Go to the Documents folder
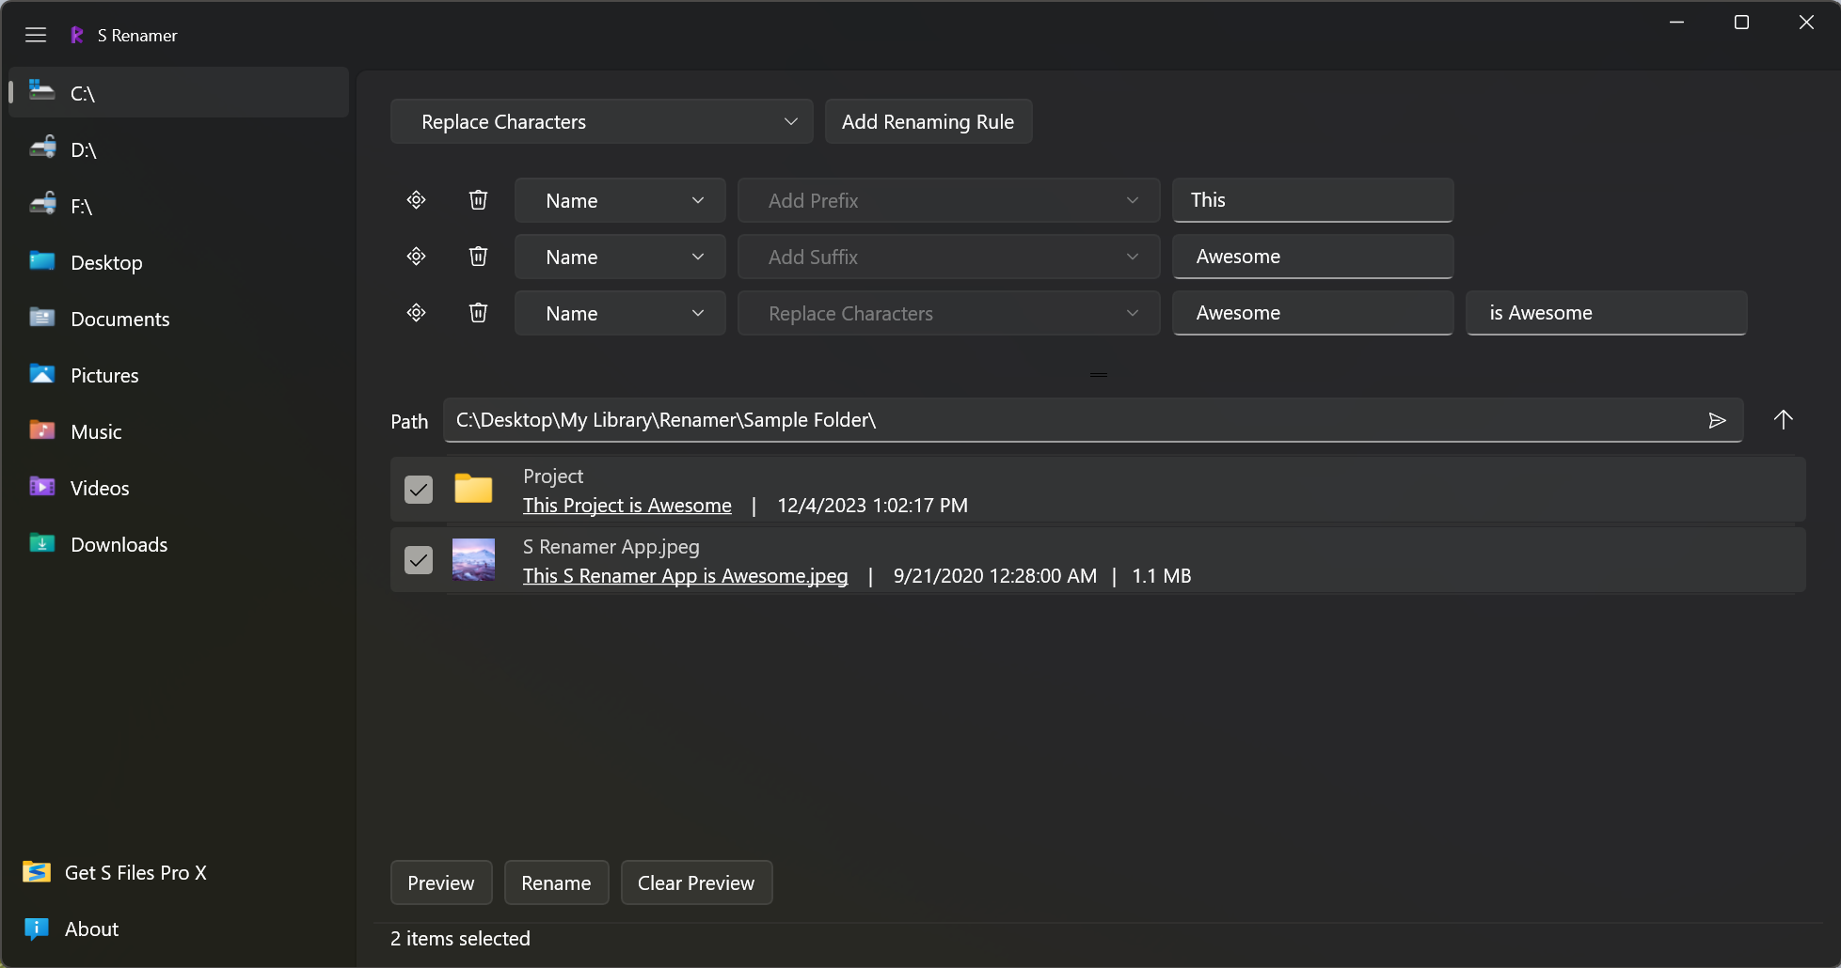The height and width of the screenshot is (968, 1841). (x=179, y=318)
